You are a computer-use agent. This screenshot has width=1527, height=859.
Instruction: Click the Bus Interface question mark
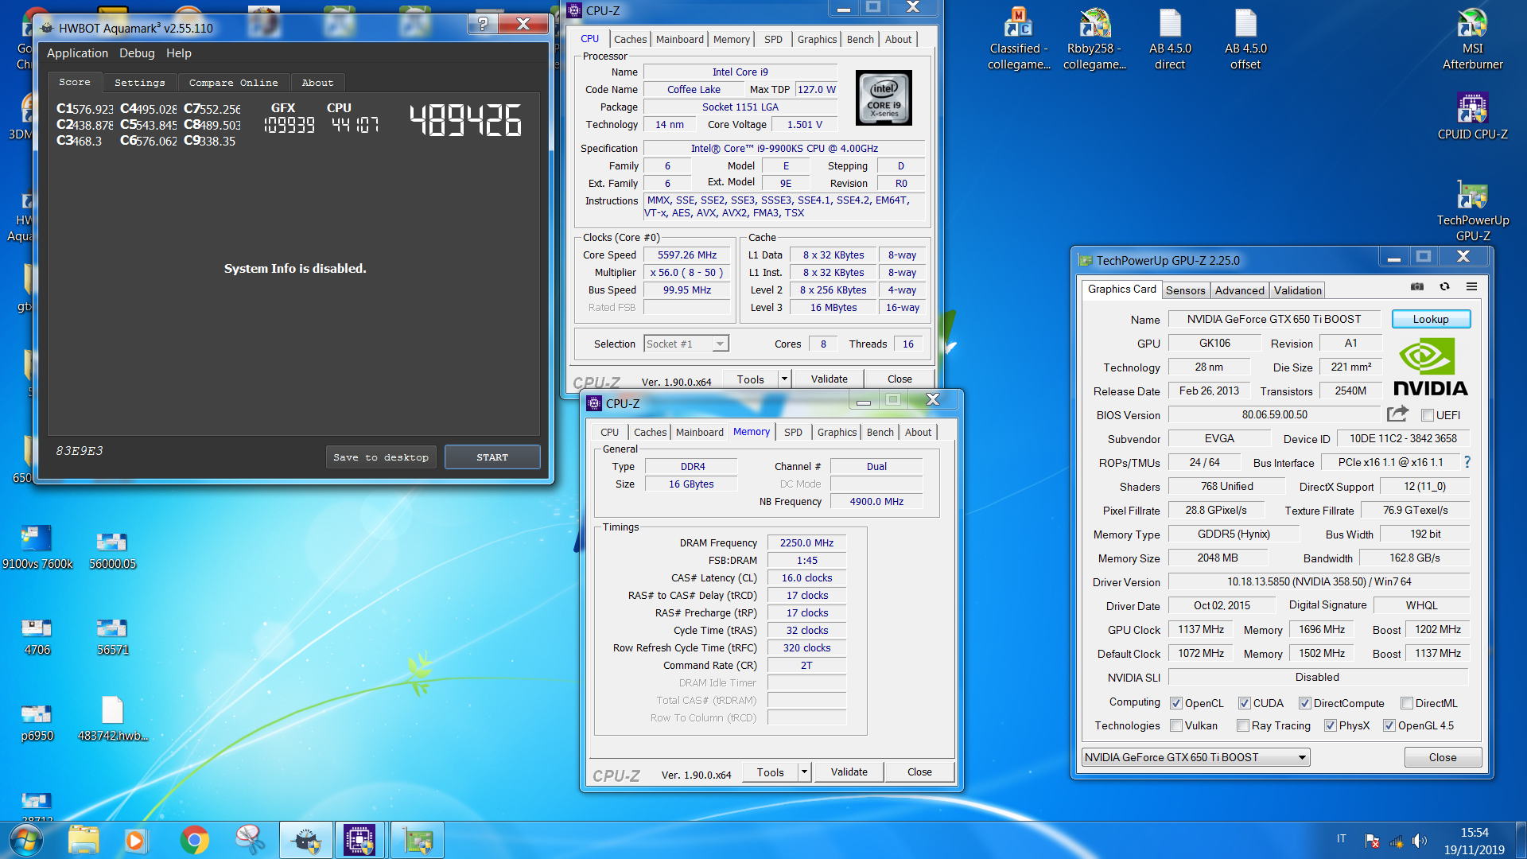[x=1467, y=462]
